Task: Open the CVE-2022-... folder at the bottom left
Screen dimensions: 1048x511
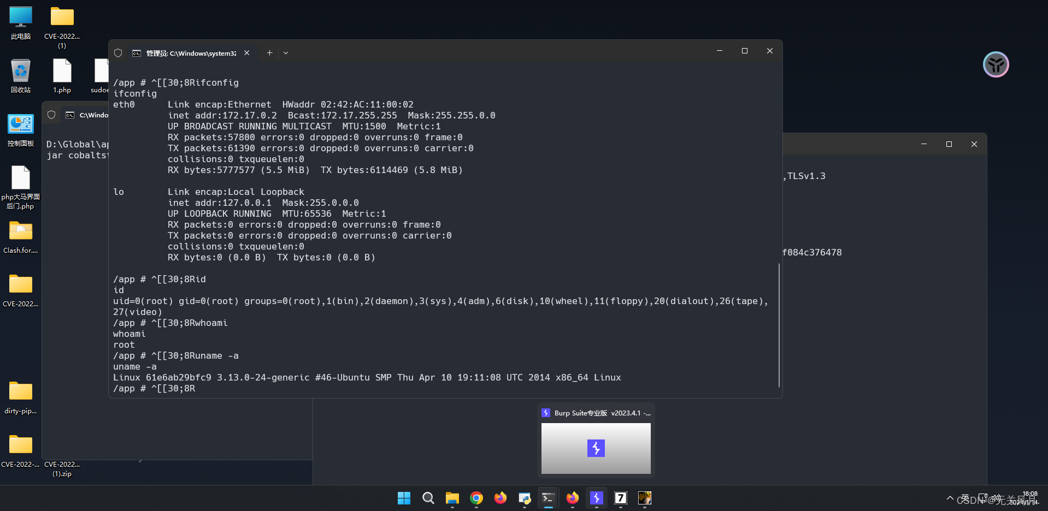Action: point(21,451)
